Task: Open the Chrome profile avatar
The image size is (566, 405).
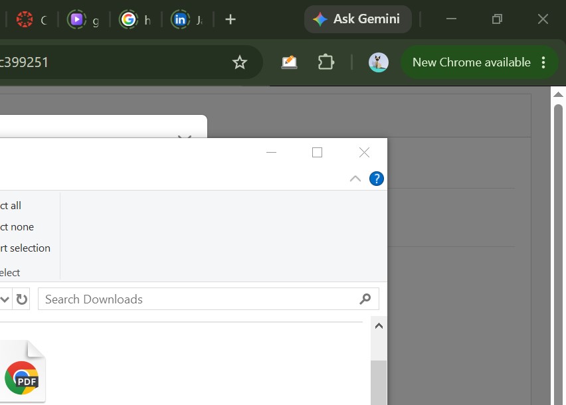Action: point(378,62)
